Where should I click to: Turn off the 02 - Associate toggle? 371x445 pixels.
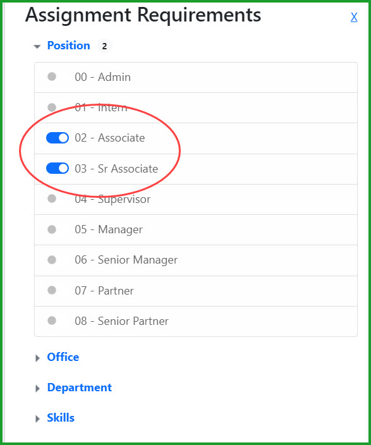point(58,138)
